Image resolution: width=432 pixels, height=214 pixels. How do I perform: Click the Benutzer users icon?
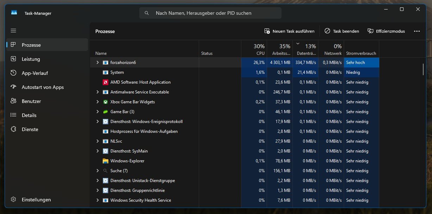click(x=13, y=101)
